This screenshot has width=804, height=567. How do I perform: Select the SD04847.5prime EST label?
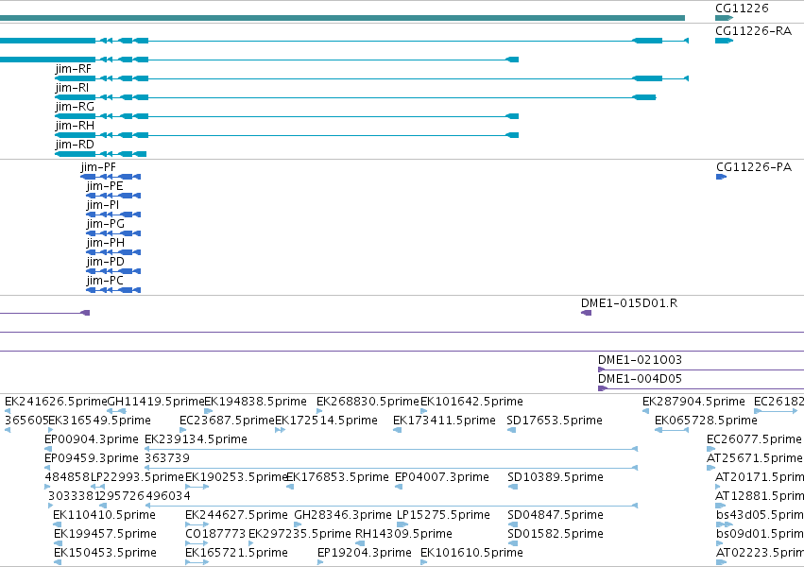556,515
